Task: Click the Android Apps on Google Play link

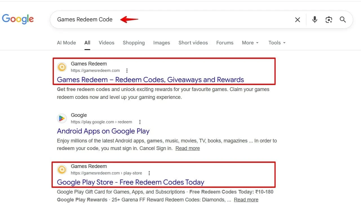Action: click(x=103, y=131)
